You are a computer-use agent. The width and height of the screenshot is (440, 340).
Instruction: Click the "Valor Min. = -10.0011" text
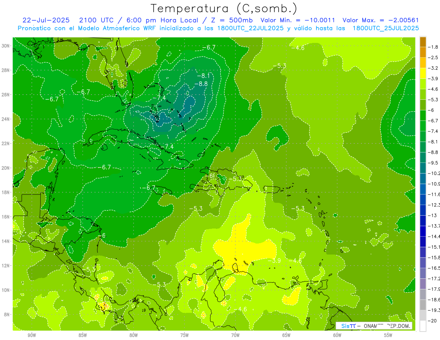[x=297, y=20]
